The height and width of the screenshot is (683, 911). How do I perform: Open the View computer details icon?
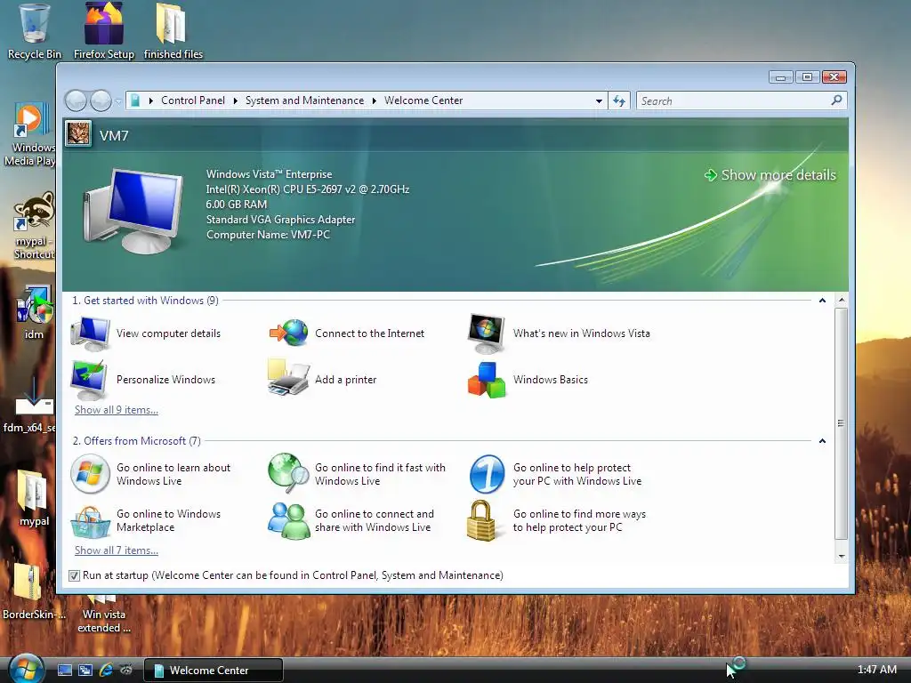[x=90, y=333]
